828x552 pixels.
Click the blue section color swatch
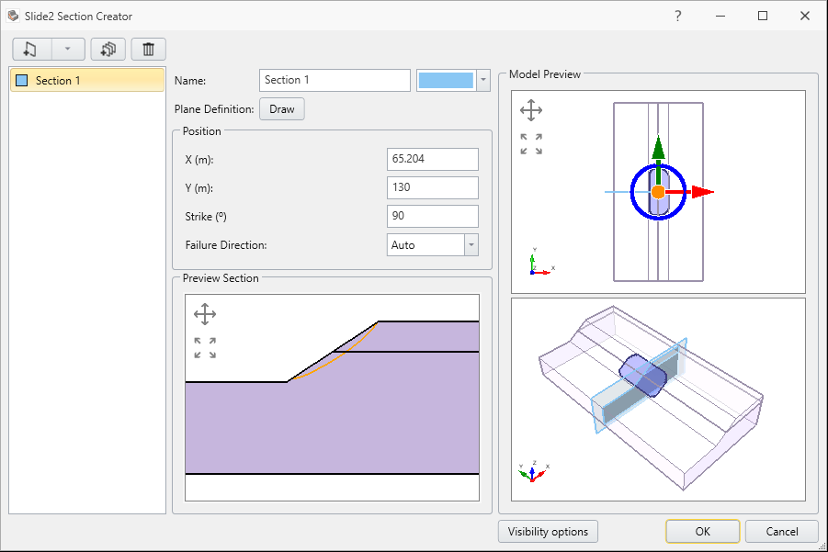coord(448,80)
